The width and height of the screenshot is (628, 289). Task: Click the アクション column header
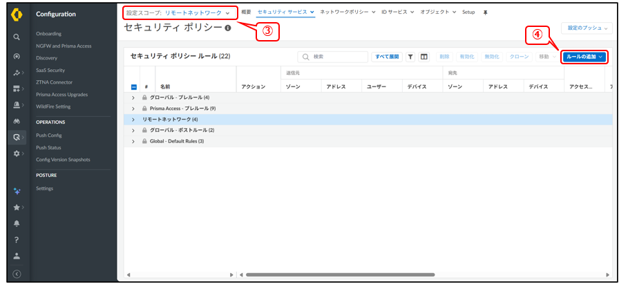[253, 86]
